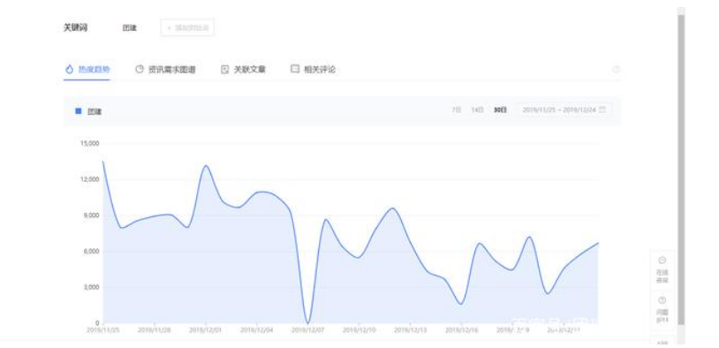The image size is (719, 348).
Task: Open the 相关评论 tab
Action: (320, 70)
